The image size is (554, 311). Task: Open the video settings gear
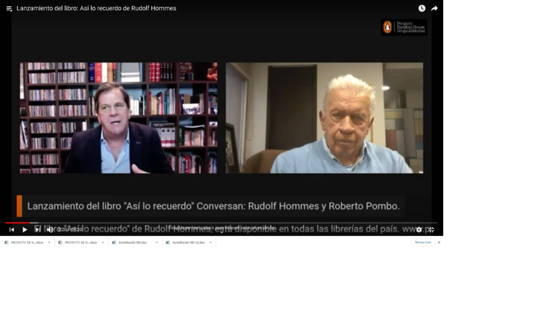tap(419, 229)
